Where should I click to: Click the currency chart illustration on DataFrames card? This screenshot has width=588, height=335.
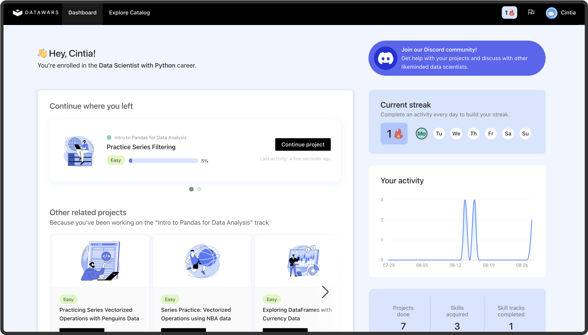pyautogui.click(x=303, y=261)
